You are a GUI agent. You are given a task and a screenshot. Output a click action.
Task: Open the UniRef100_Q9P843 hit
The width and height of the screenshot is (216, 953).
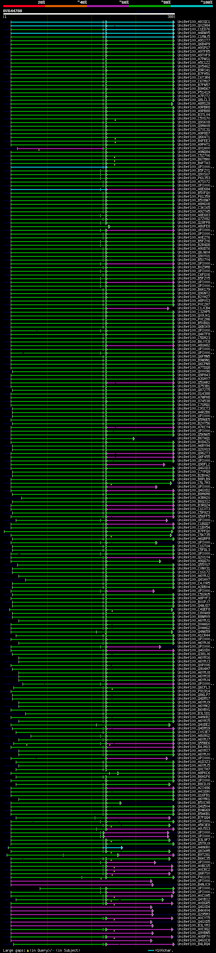point(193,375)
